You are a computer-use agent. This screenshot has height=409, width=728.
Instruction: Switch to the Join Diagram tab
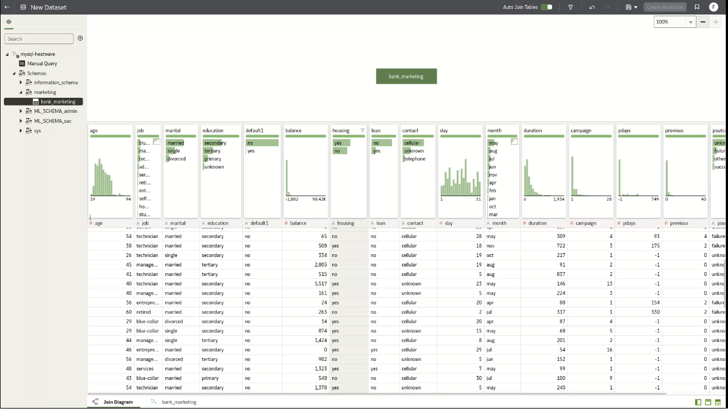tap(118, 402)
